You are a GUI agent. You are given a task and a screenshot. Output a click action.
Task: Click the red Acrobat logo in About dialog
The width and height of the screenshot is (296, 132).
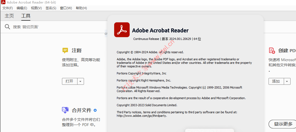click(122, 30)
